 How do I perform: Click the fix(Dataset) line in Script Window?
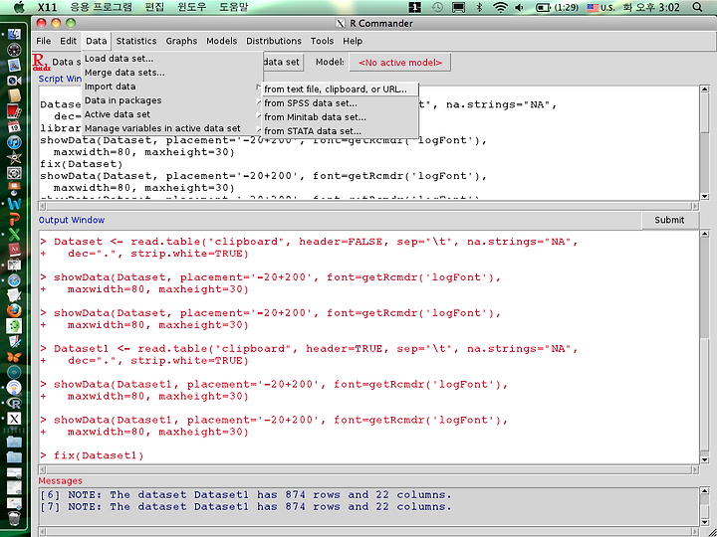[x=82, y=164]
